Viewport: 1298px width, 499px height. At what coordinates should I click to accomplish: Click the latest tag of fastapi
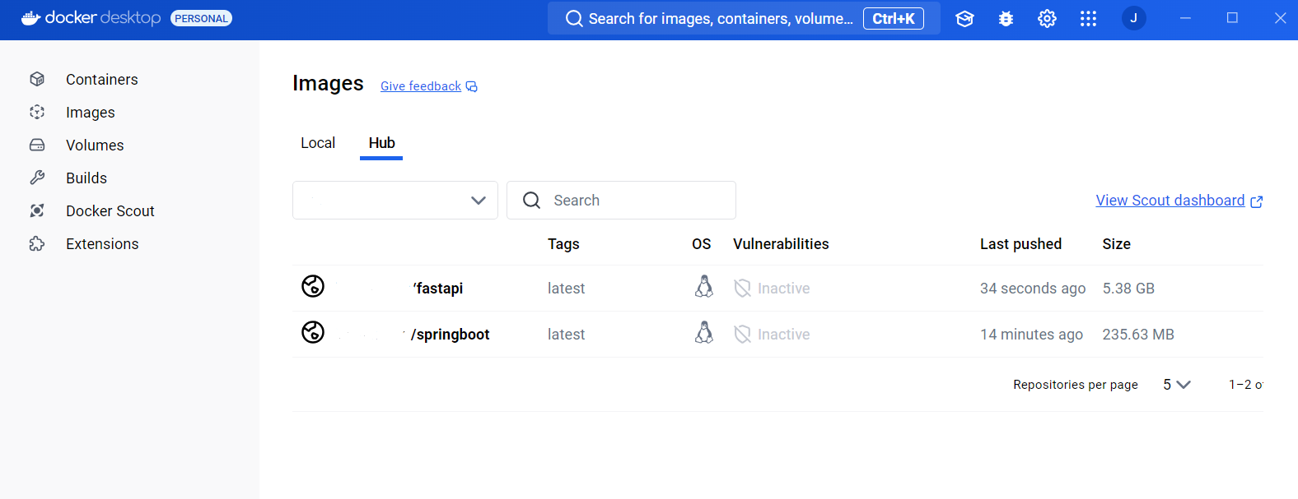point(566,289)
